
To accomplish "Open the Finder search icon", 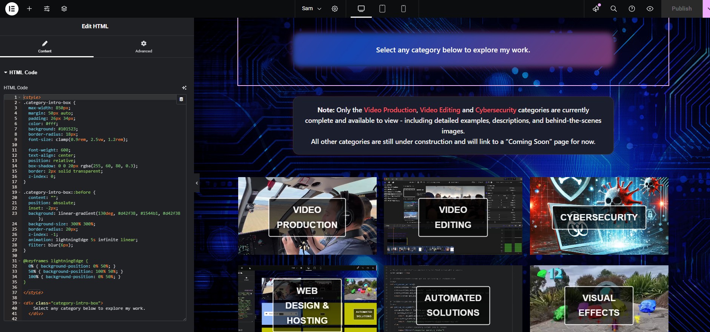I will [x=614, y=9].
